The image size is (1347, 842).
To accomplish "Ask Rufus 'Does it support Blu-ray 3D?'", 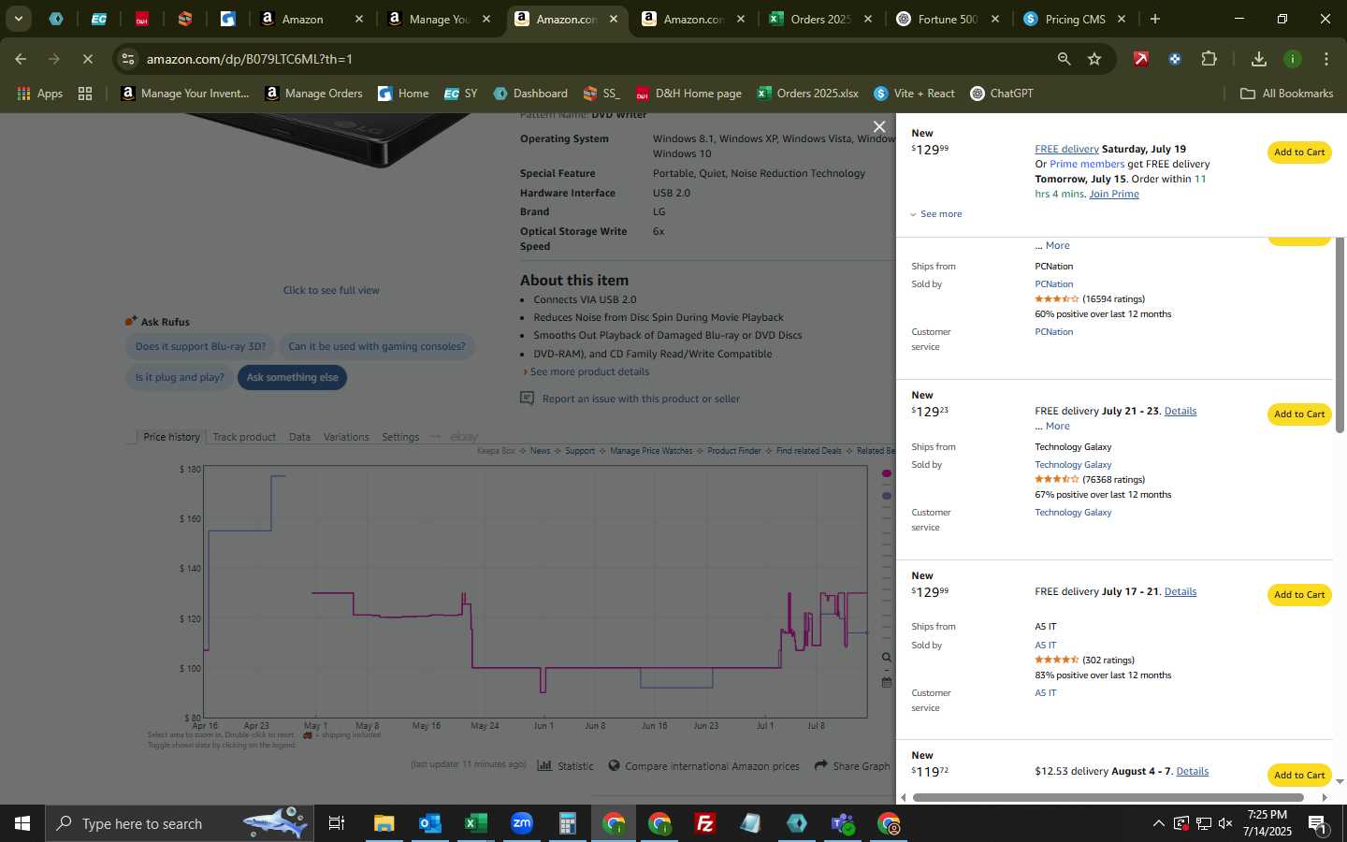I will coord(200,346).
